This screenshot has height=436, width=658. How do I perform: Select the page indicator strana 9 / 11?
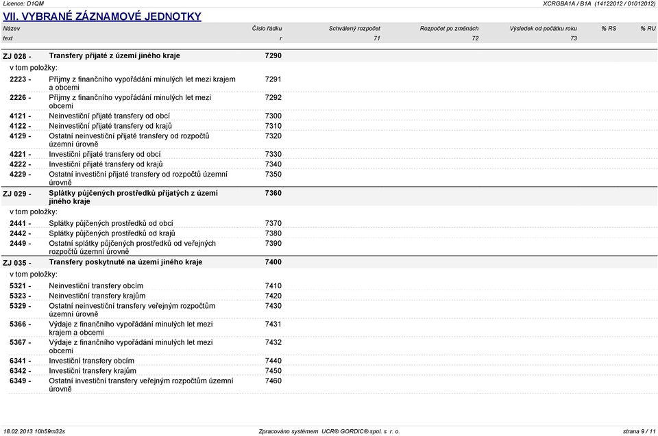(x=639, y=431)
